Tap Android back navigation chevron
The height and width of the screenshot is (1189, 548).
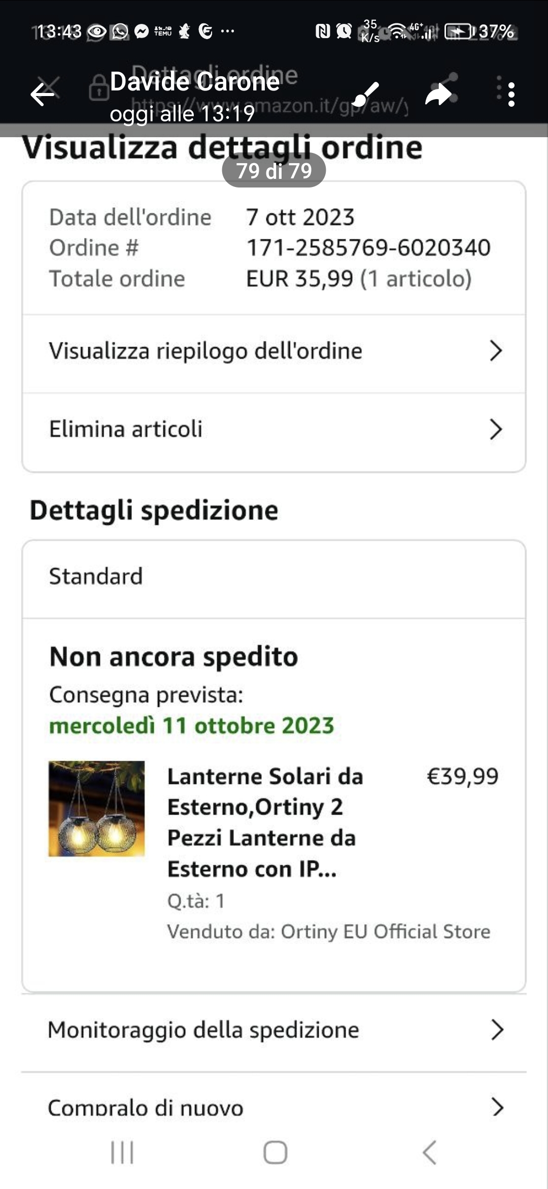[429, 1152]
